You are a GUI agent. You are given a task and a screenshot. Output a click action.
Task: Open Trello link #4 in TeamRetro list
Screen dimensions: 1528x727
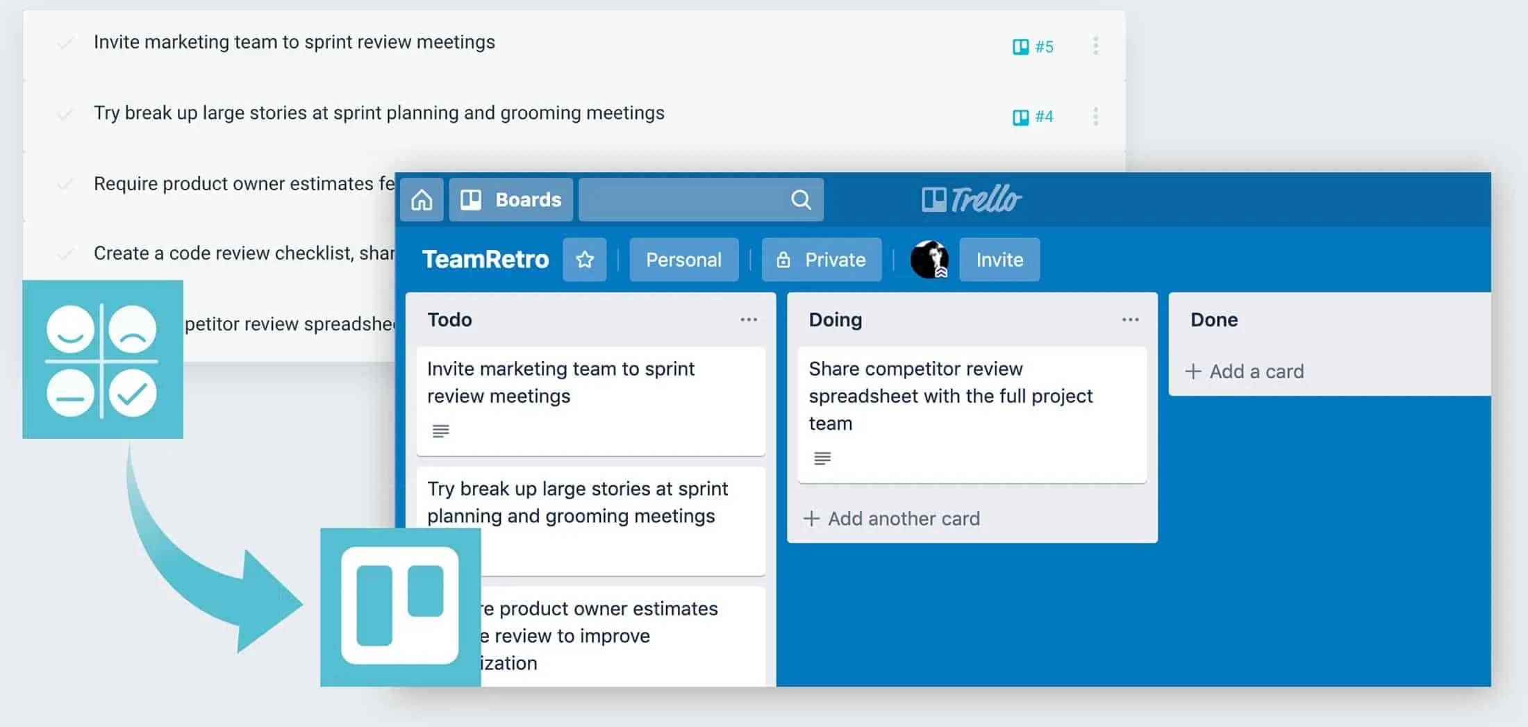[x=1033, y=117]
